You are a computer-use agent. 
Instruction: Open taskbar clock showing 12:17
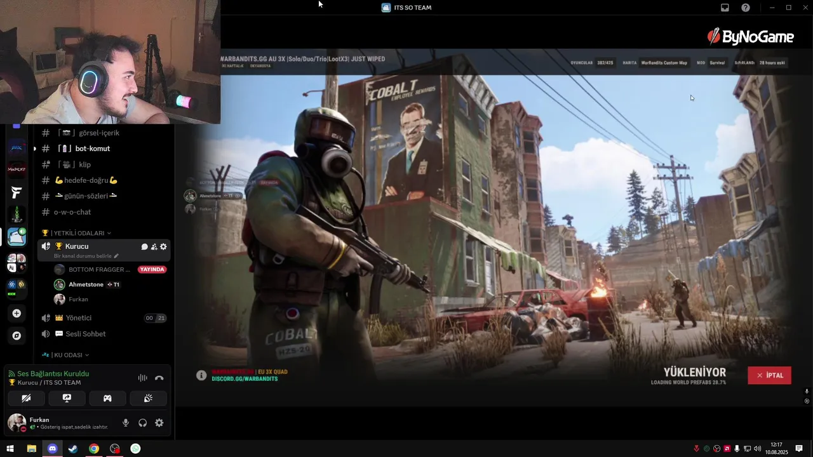pos(777,449)
